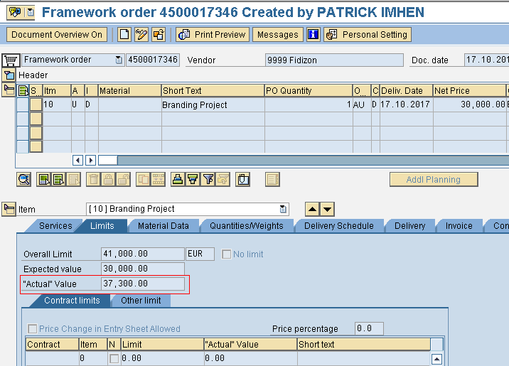Click the blue Help info icon
The height and width of the screenshot is (366, 509).
(x=314, y=34)
